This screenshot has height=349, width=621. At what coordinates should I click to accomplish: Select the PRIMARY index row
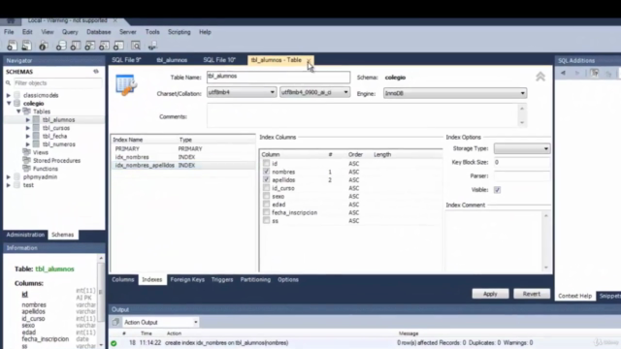click(x=183, y=148)
